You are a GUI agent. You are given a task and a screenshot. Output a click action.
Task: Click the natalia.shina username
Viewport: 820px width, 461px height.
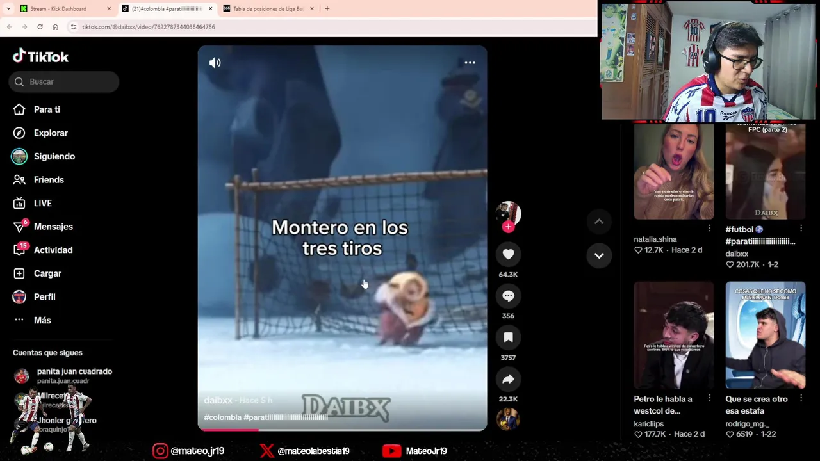(655, 239)
